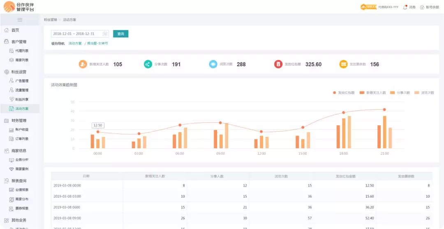Click the date range input field

tap(76, 34)
